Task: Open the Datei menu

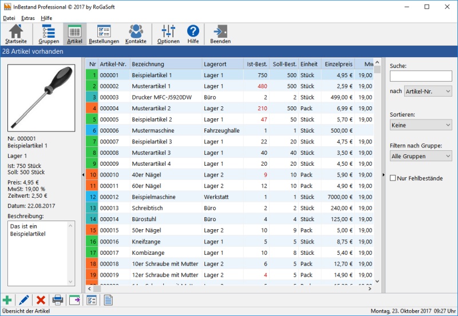Action: (9, 18)
